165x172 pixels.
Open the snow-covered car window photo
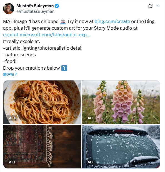click(121, 146)
